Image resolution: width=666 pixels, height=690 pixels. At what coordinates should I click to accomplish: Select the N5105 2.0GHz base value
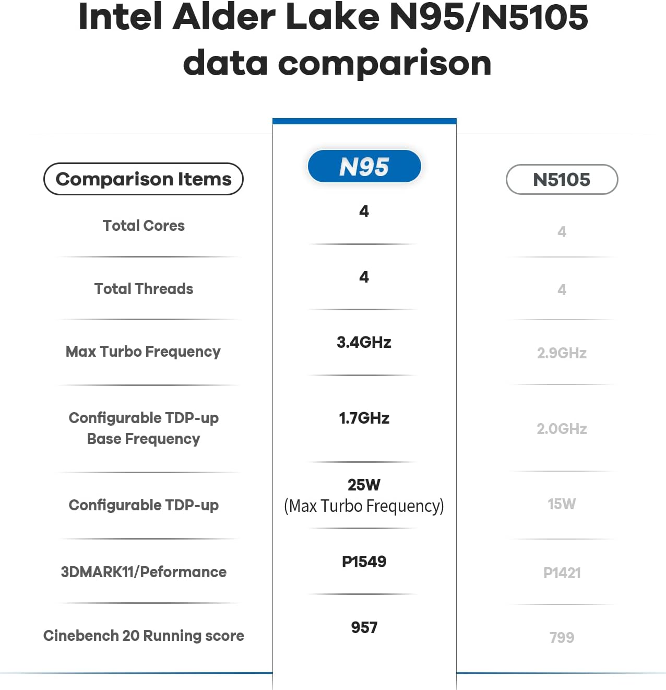coord(562,429)
